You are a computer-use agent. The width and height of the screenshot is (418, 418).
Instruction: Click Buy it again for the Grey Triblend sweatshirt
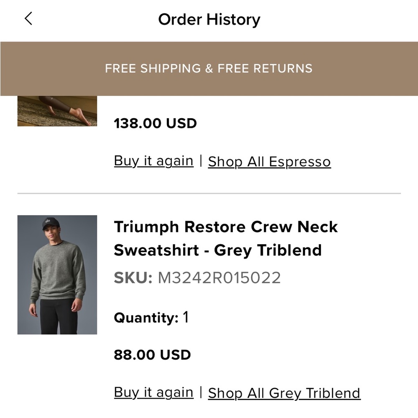coord(153,392)
